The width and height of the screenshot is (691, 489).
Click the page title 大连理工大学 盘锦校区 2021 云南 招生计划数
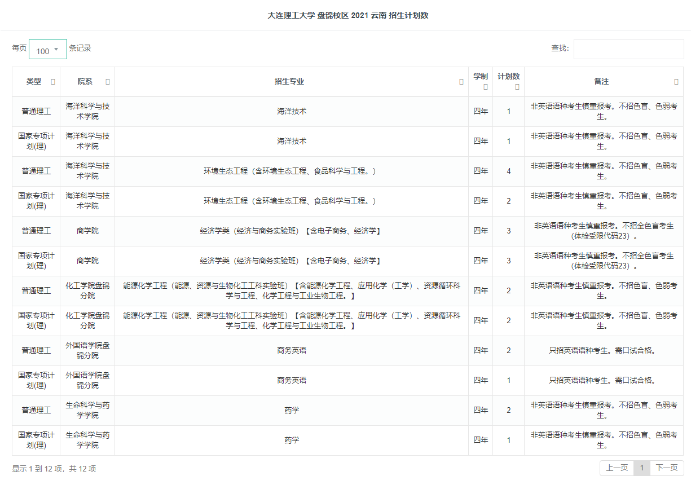tap(348, 15)
